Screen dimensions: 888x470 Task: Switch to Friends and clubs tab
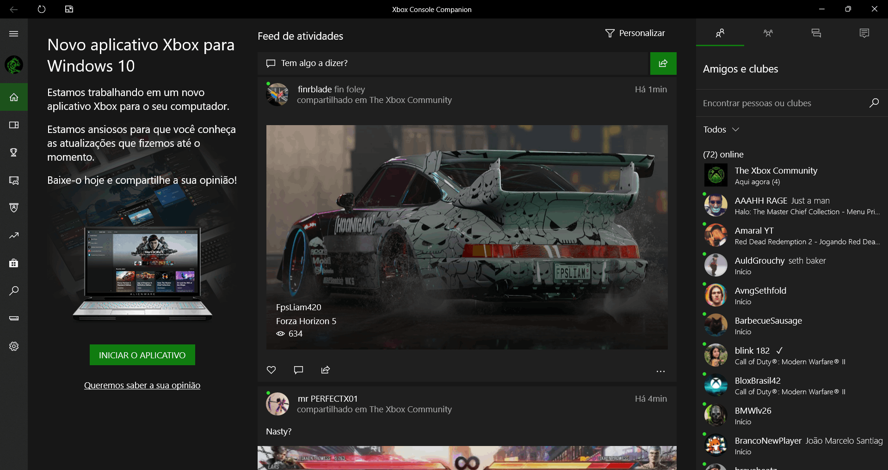[720, 33]
